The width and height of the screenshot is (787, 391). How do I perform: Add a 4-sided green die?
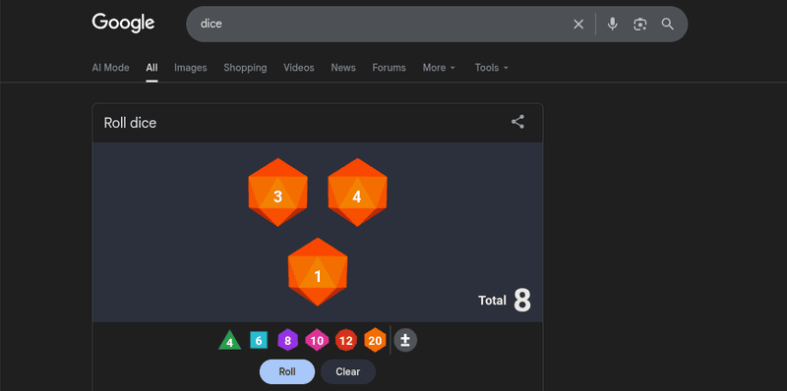229,340
